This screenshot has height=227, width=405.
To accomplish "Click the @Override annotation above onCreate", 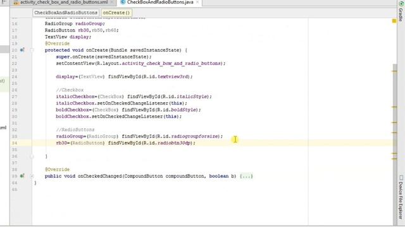I will [57, 44].
